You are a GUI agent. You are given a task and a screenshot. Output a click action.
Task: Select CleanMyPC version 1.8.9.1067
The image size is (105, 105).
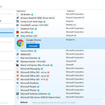pos(34,25)
